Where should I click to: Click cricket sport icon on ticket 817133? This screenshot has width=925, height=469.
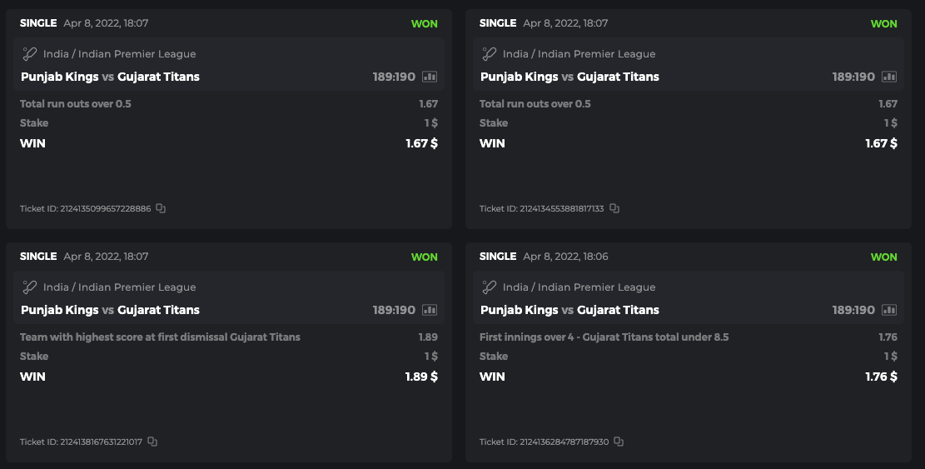[x=490, y=54]
